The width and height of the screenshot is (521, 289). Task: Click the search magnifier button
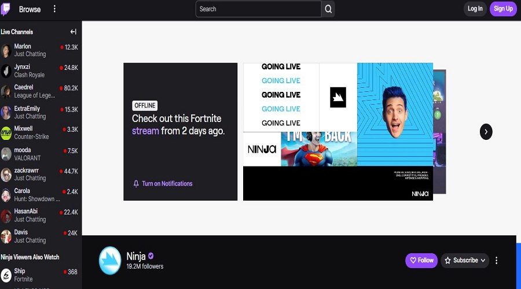coord(328,9)
